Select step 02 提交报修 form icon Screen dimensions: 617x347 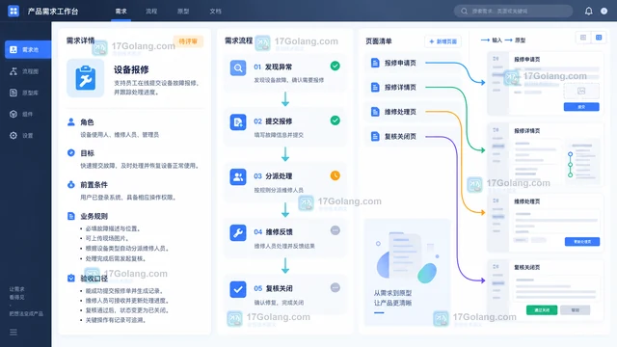238,122
